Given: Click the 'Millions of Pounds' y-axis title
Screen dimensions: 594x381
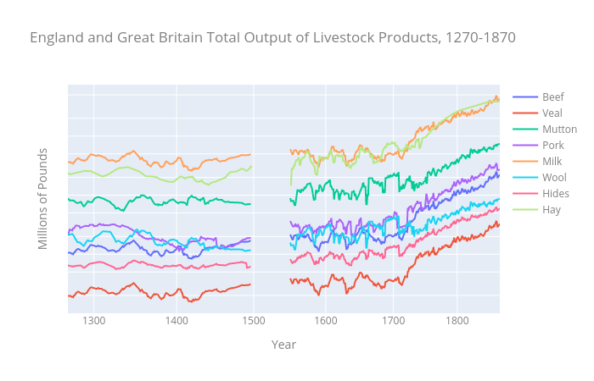Looking at the screenshot, I should tap(42, 199).
